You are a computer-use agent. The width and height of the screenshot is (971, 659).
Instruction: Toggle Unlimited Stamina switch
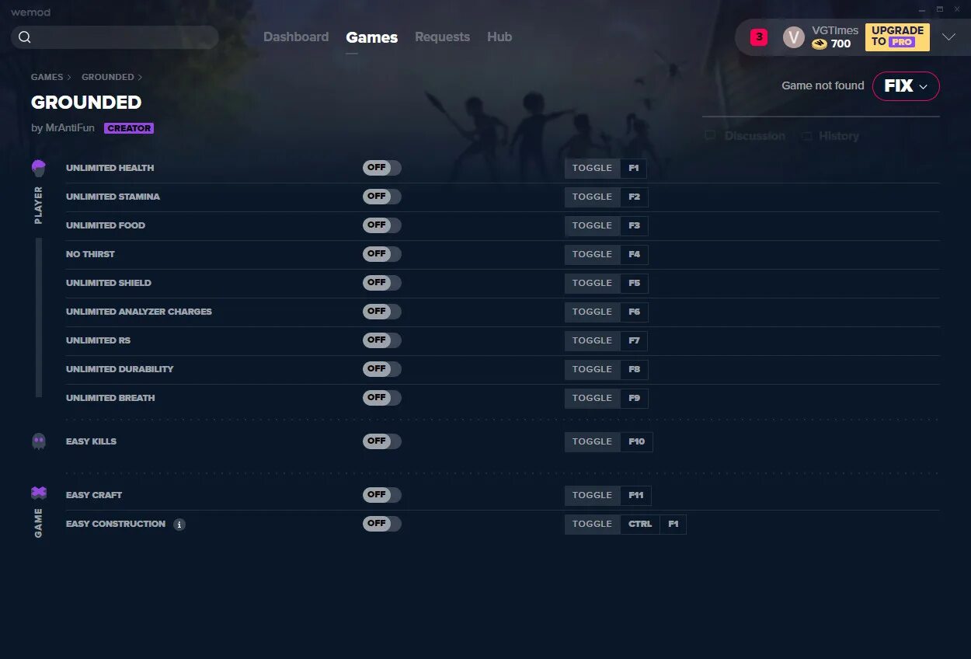(382, 197)
